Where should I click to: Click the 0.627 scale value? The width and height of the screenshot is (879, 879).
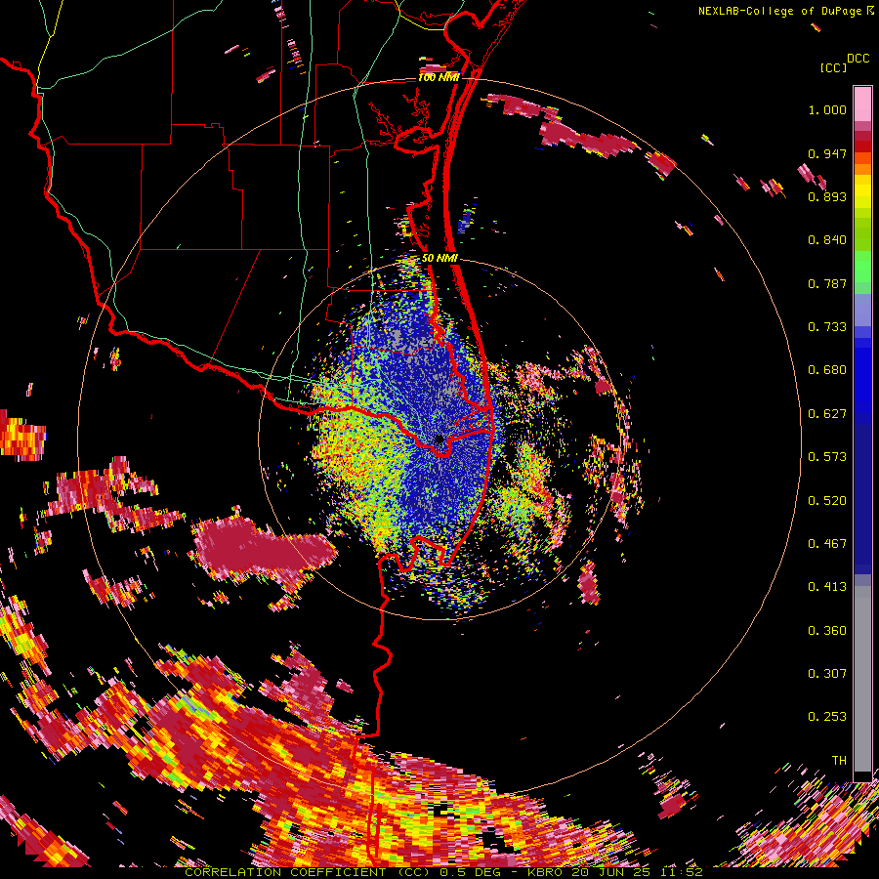[x=827, y=414]
